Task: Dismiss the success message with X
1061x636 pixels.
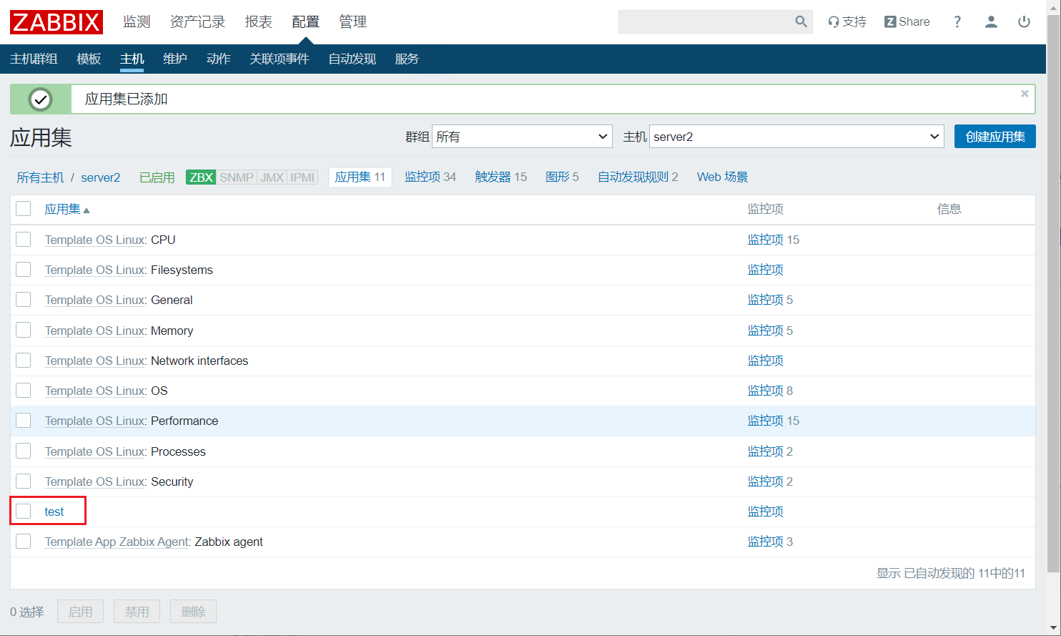Action: (x=1025, y=94)
